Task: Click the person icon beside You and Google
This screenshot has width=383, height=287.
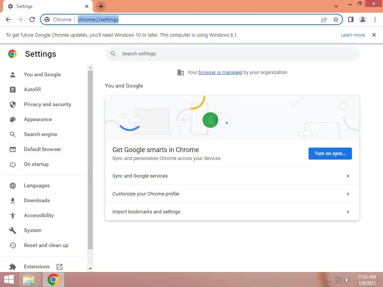Action: click(x=13, y=75)
